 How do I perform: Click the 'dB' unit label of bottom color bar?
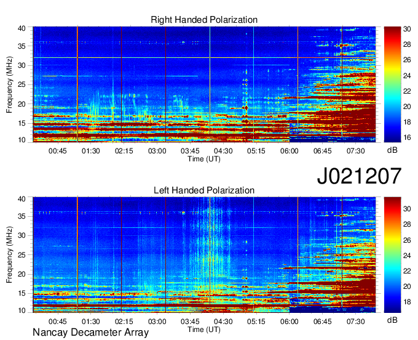392,320
